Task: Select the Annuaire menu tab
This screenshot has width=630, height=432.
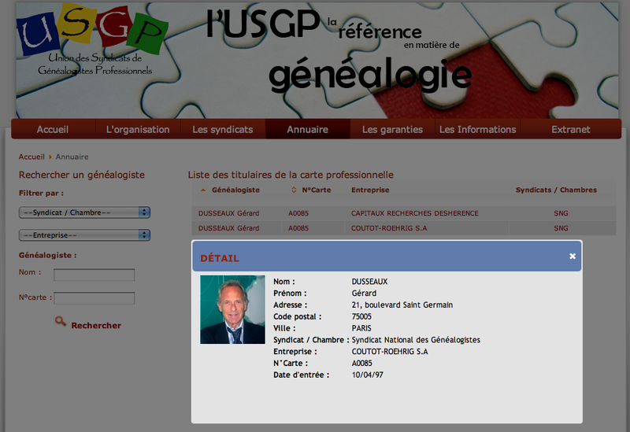Action: (x=307, y=129)
